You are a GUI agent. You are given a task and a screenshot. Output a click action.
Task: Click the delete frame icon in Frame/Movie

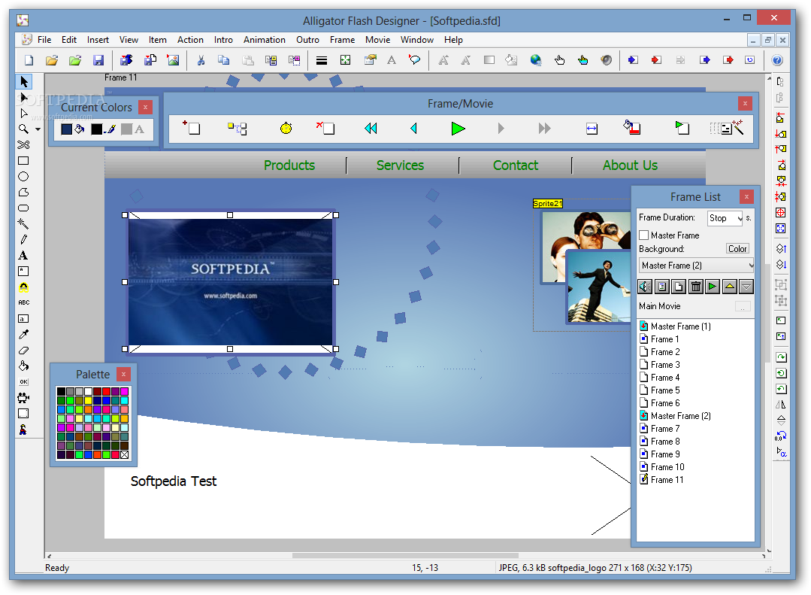pyautogui.click(x=326, y=128)
